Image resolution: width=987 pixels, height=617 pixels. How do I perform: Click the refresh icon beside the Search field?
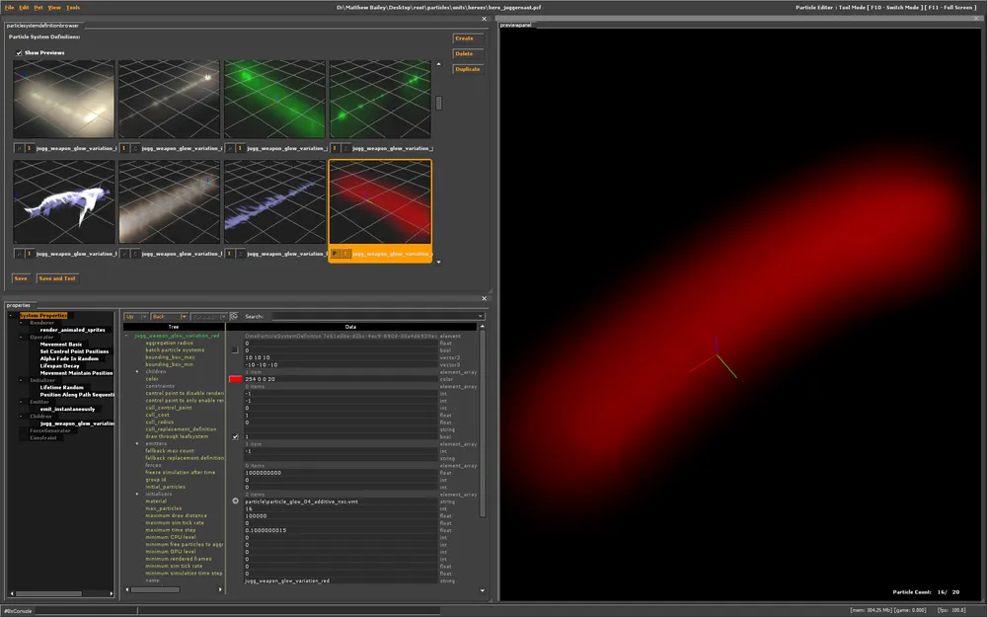pyautogui.click(x=234, y=316)
